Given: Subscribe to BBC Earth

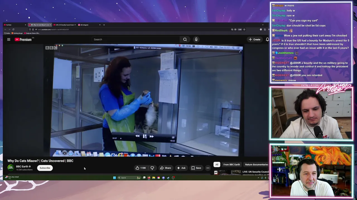Looking at the screenshot, I should click(x=45, y=168).
